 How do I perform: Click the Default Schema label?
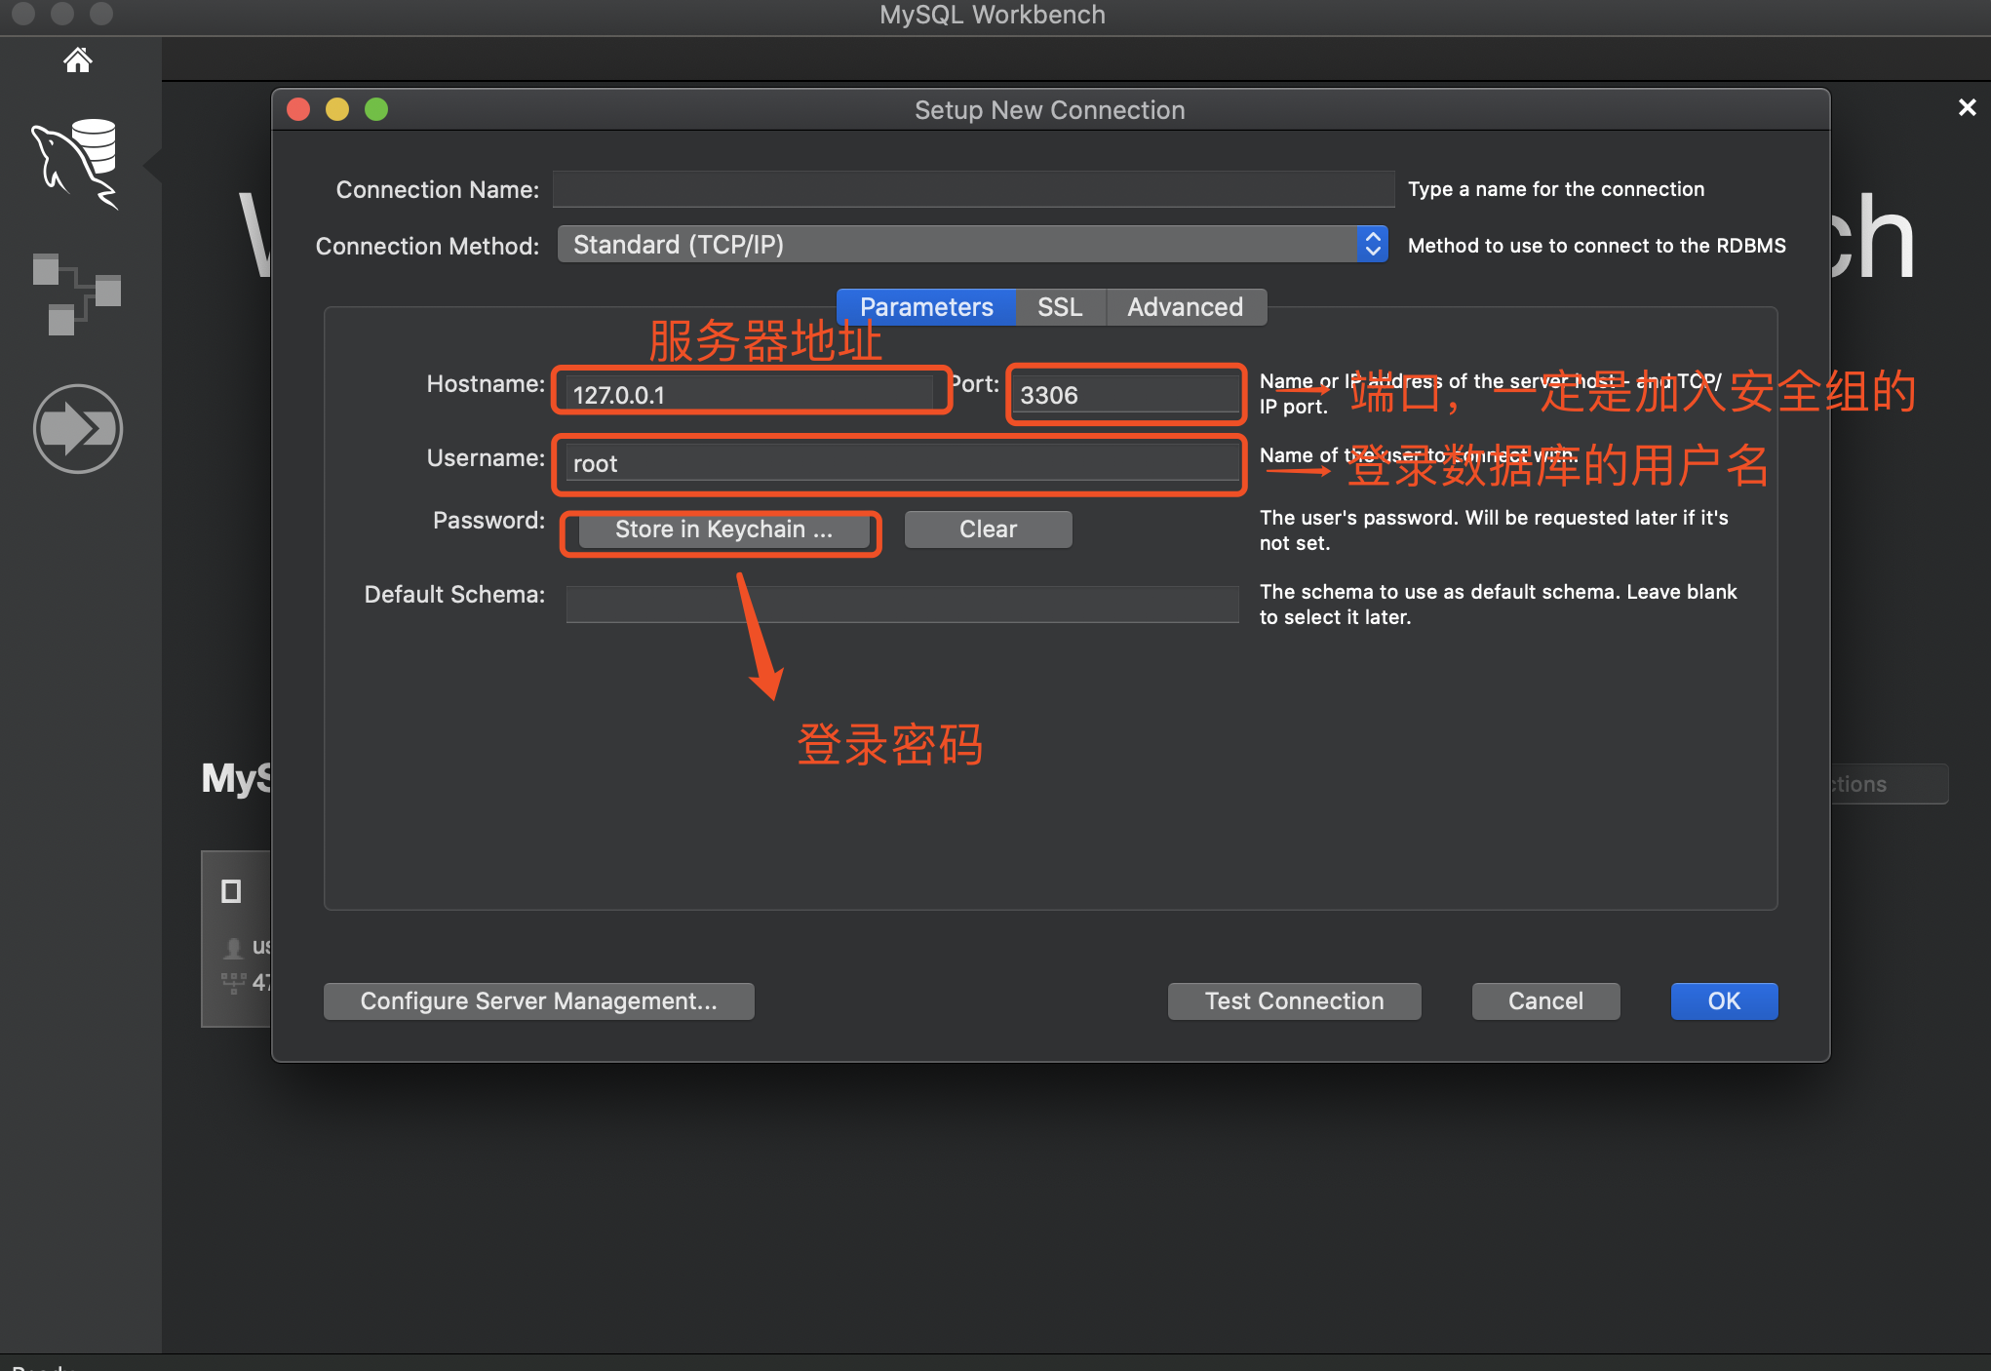pos(454,594)
